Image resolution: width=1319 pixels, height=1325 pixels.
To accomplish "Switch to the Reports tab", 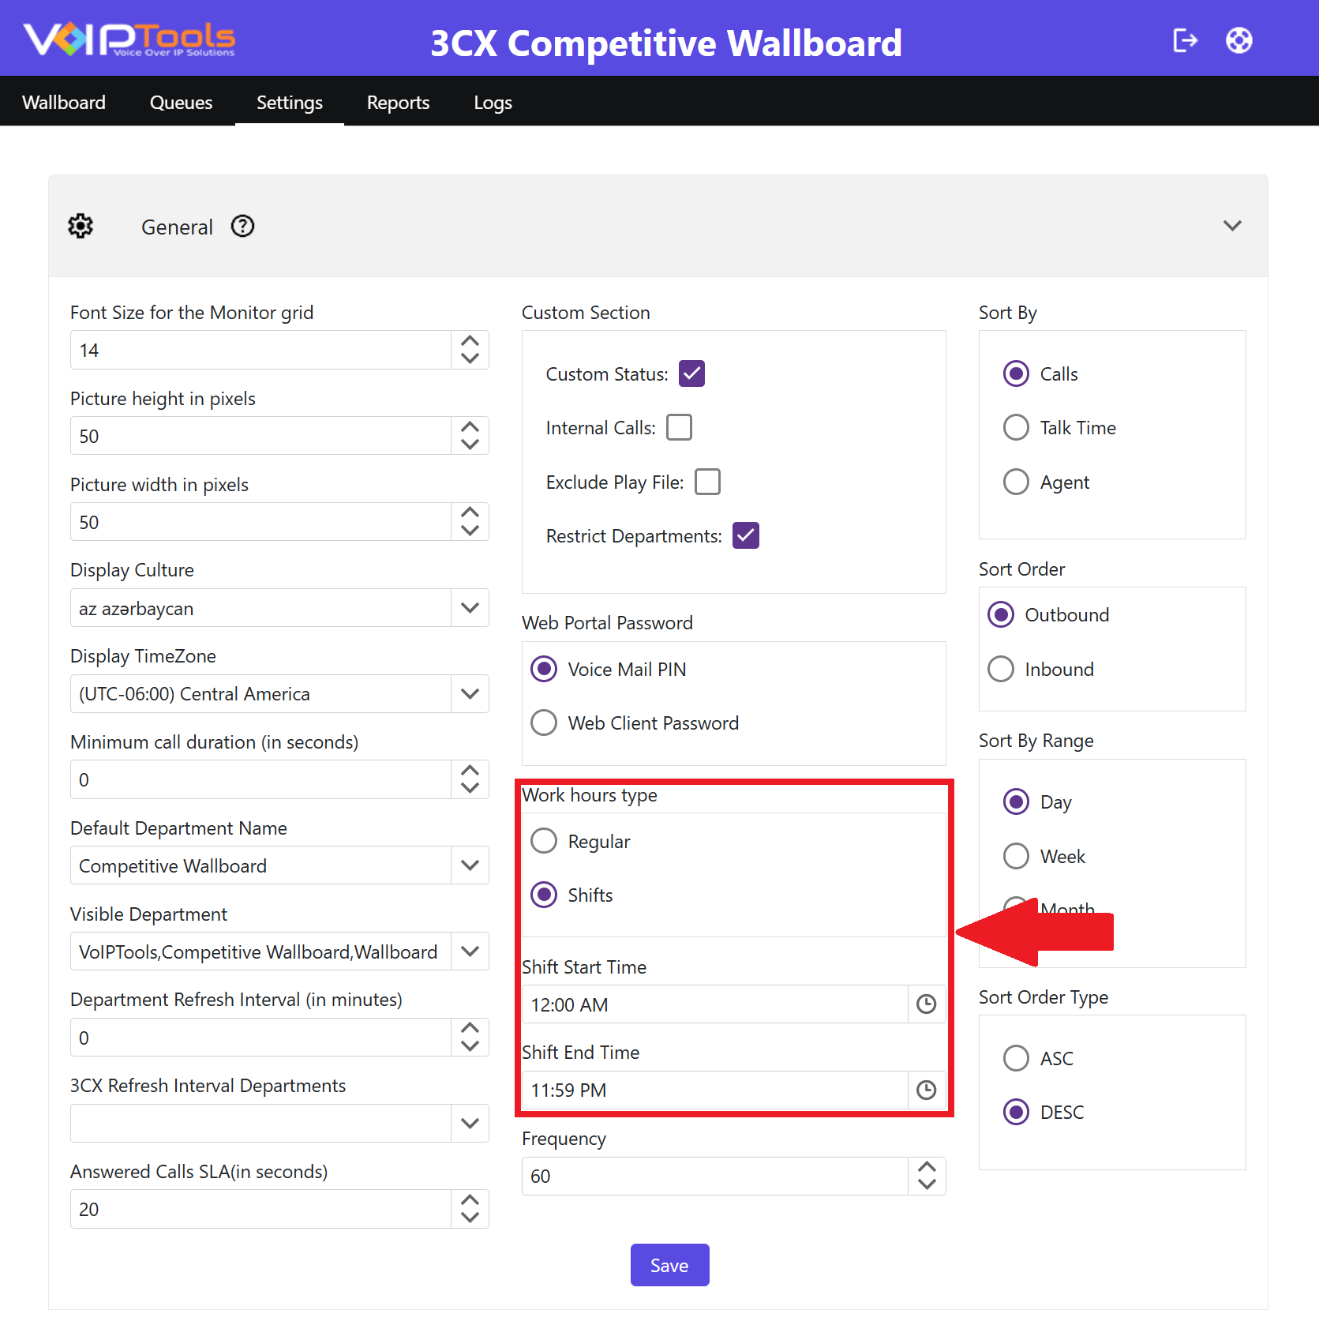I will pyautogui.click(x=398, y=103).
